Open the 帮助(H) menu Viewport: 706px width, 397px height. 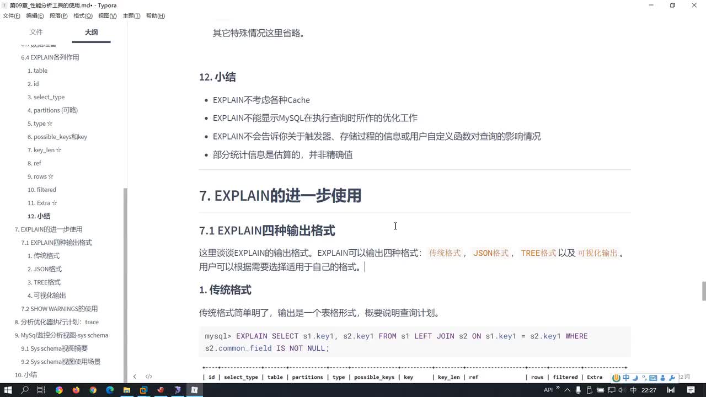[156, 16]
